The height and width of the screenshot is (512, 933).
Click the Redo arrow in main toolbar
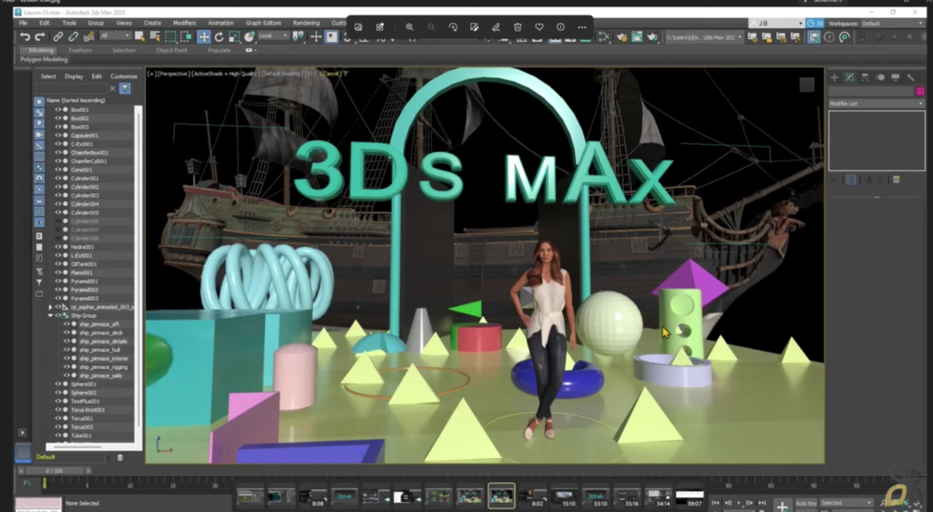[x=39, y=36]
